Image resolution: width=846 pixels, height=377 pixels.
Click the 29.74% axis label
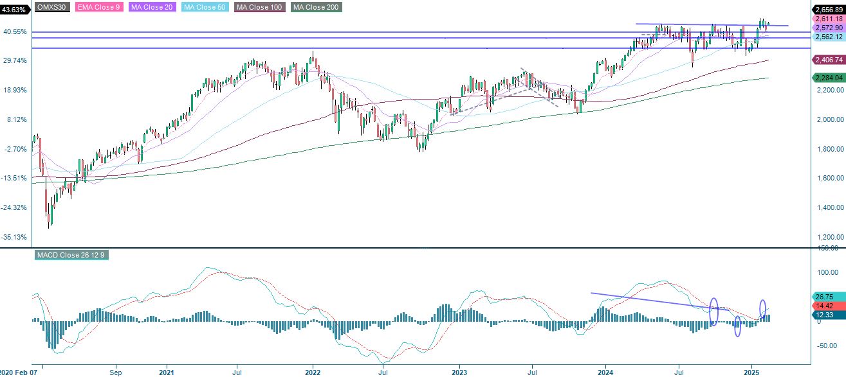coord(15,60)
